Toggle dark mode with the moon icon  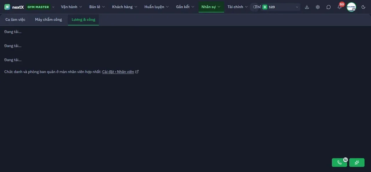click(363, 7)
